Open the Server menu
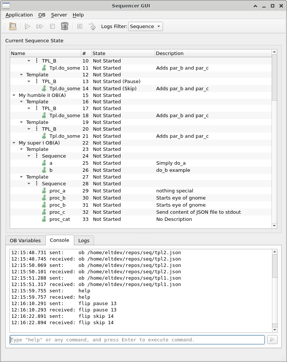This screenshot has width=287, height=362. tap(59, 15)
